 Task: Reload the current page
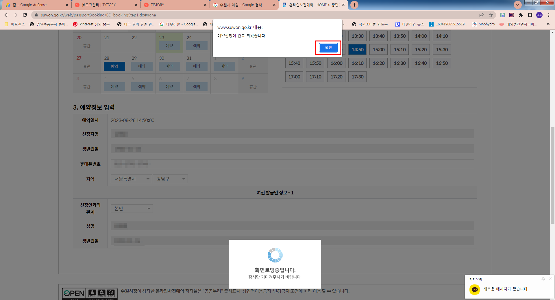25,15
